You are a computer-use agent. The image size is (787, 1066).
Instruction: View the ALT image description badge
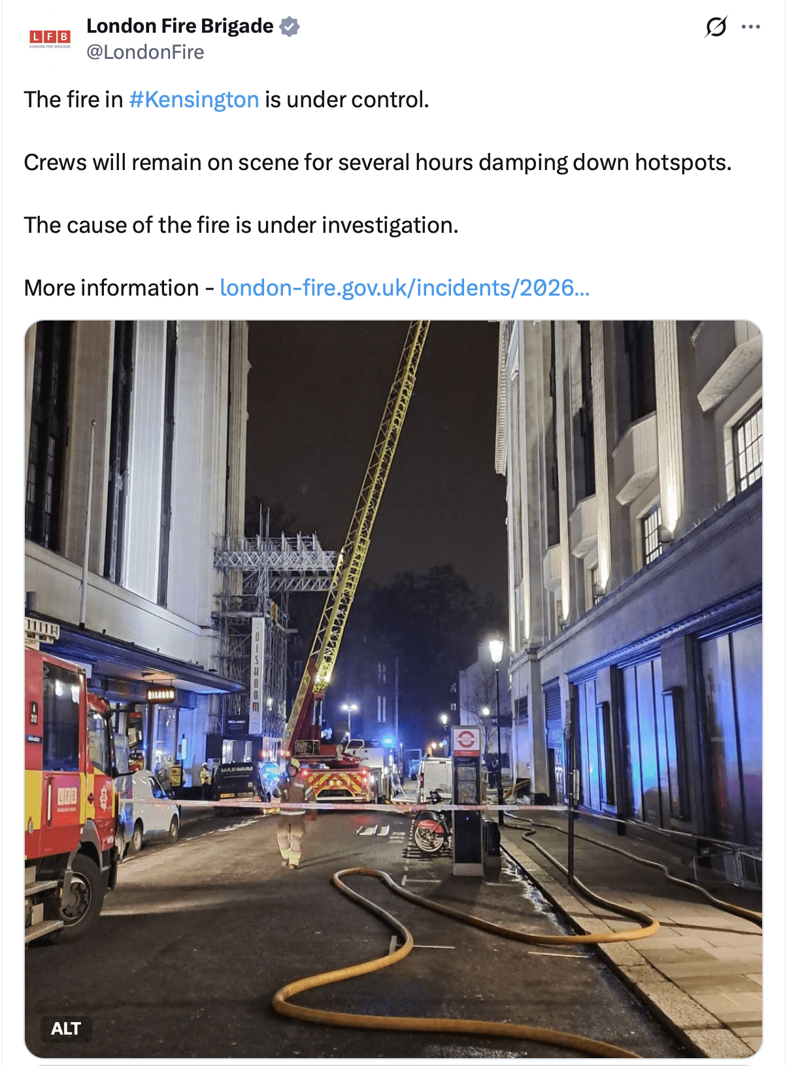pos(66,1029)
